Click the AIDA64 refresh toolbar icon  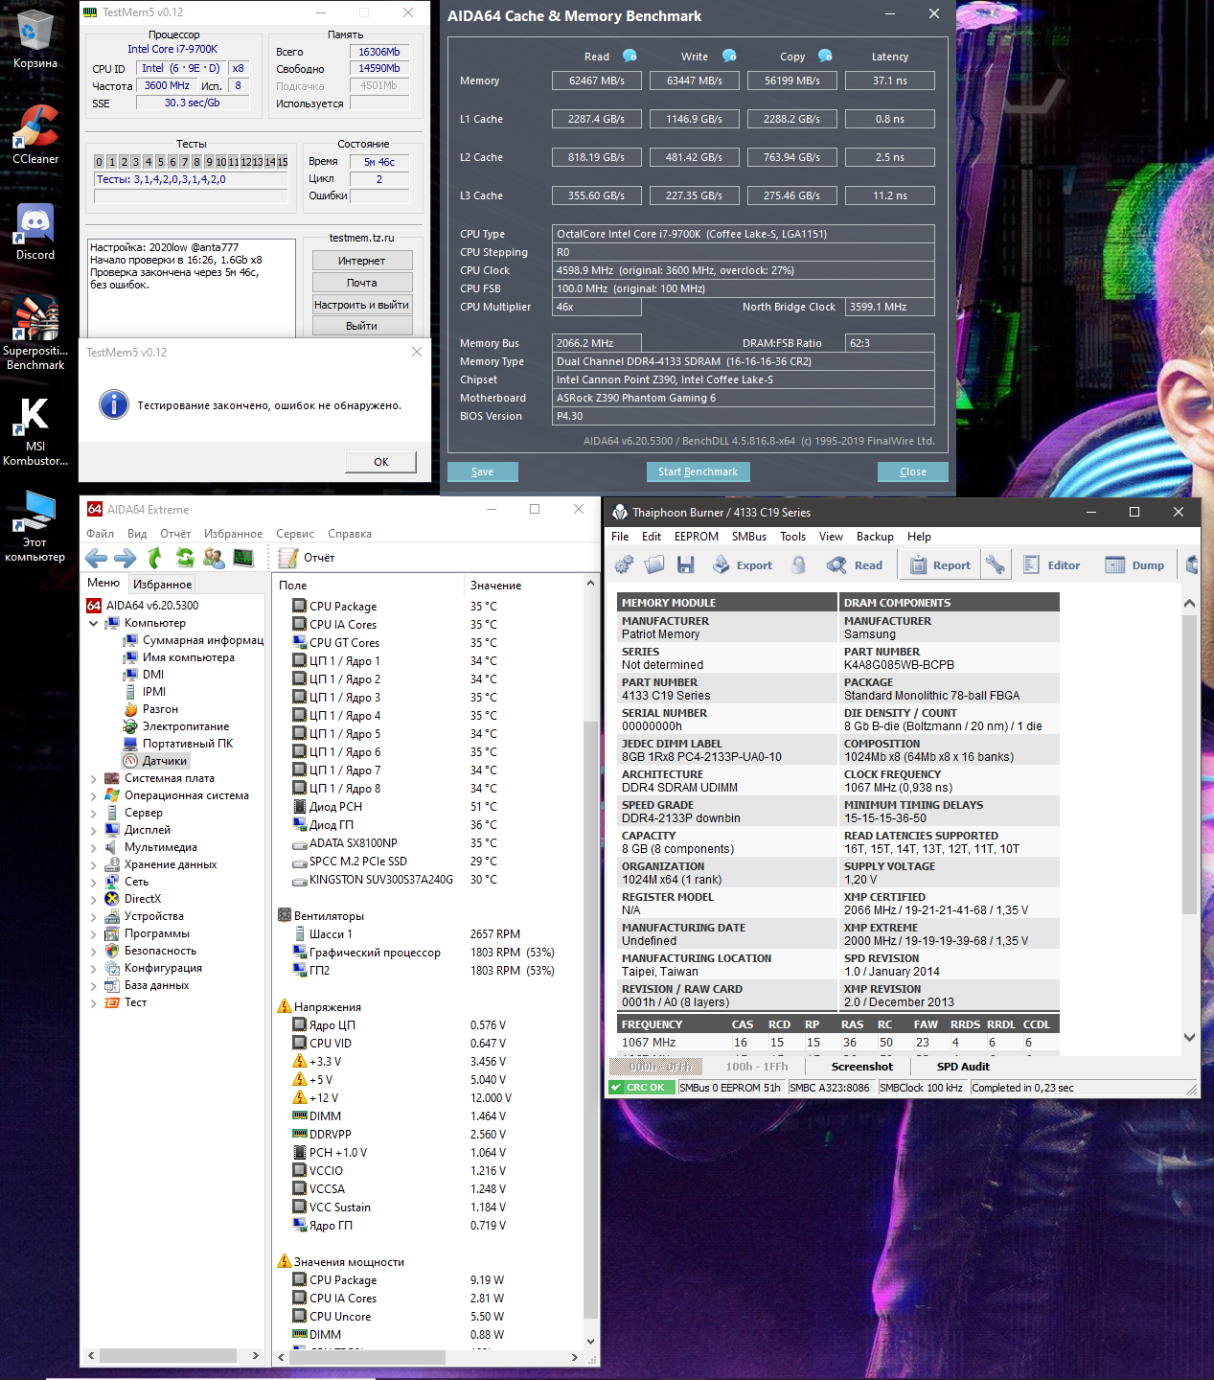[x=185, y=558]
